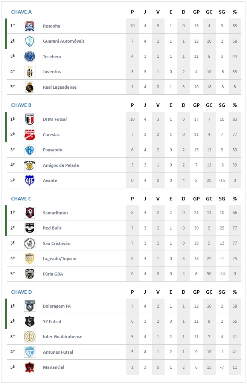Select the Avante row points cell
Viewport: 247px width, 385px height.
[132, 180]
